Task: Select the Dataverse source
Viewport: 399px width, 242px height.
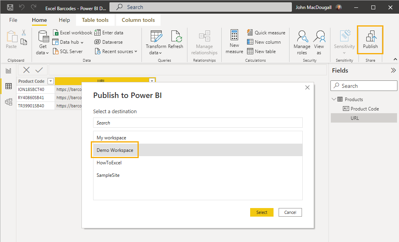Action: [x=108, y=42]
